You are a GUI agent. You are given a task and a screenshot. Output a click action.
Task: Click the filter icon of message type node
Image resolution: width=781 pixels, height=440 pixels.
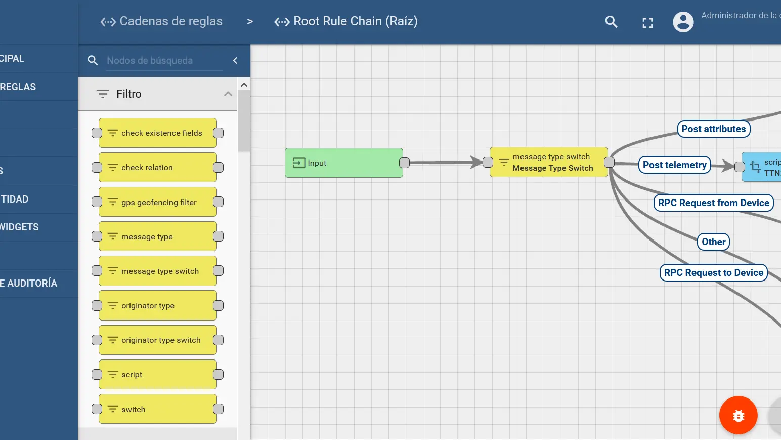pyautogui.click(x=113, y=236)
